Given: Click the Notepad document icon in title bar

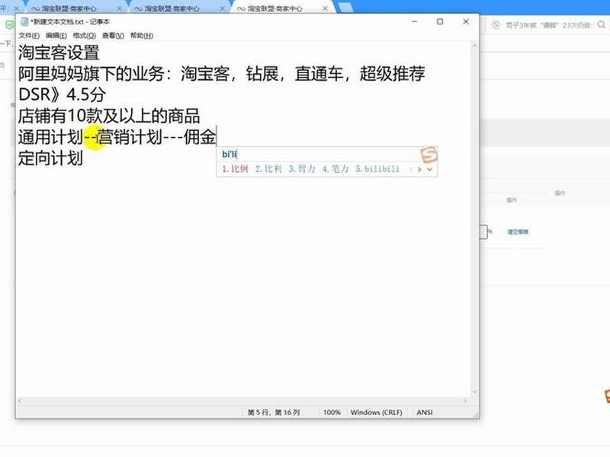Looking at the screenshot, I should point(24,21).
